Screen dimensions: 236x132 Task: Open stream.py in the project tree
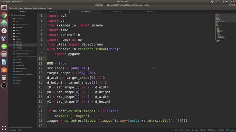click(x=19, y=71)
